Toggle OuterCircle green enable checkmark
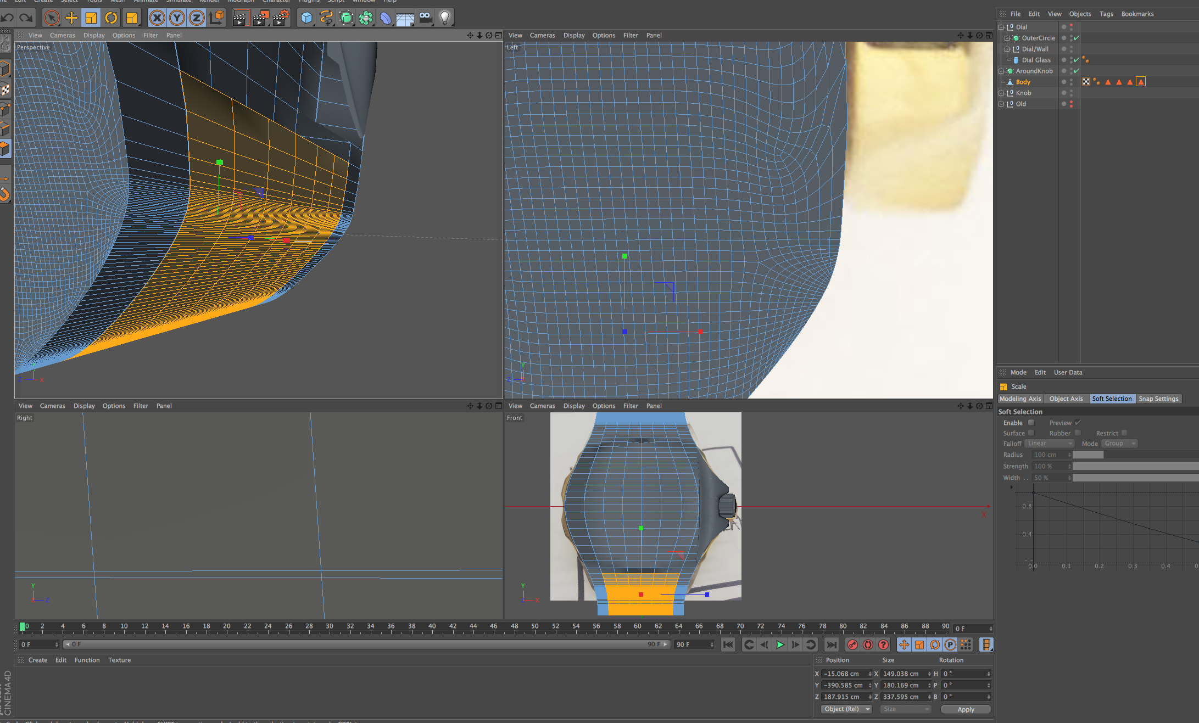The width and height of the screenshot is (1199, 723). [x=1077, y=38]
